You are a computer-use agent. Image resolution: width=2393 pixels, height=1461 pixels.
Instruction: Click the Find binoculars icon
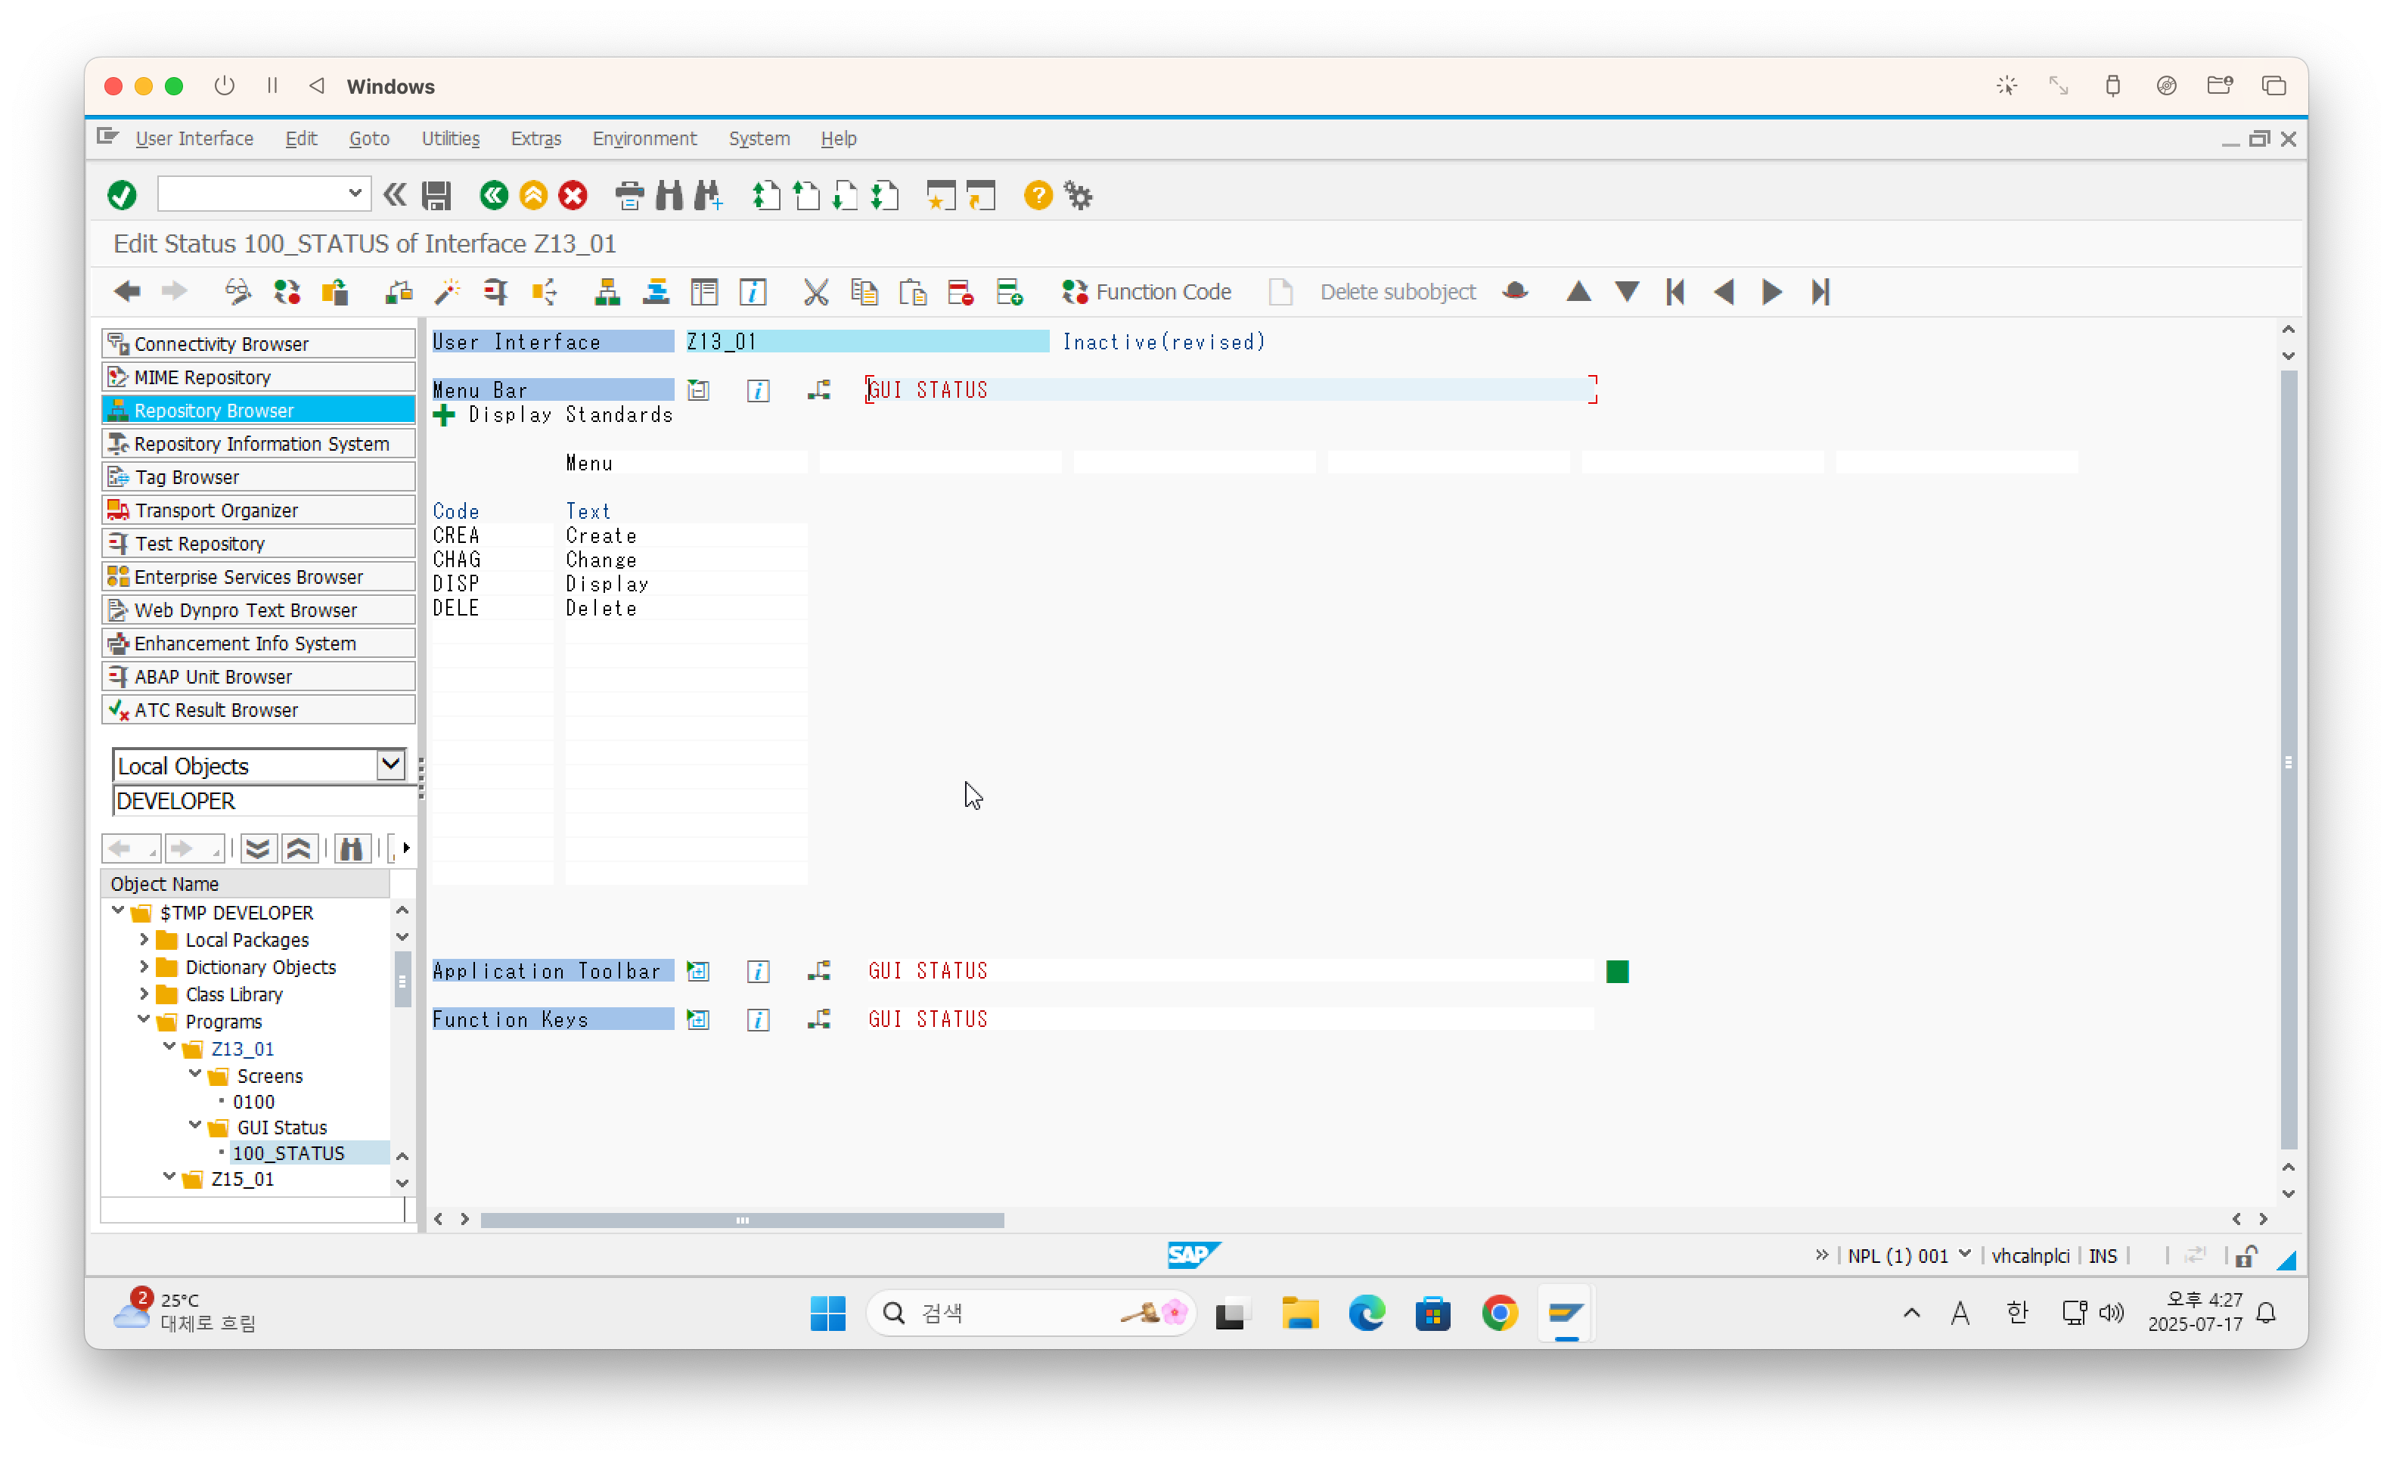[x=668, y=195]
